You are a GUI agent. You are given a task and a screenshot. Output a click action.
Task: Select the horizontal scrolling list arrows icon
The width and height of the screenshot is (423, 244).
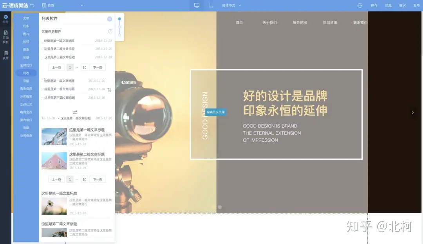tap(75, 112)
